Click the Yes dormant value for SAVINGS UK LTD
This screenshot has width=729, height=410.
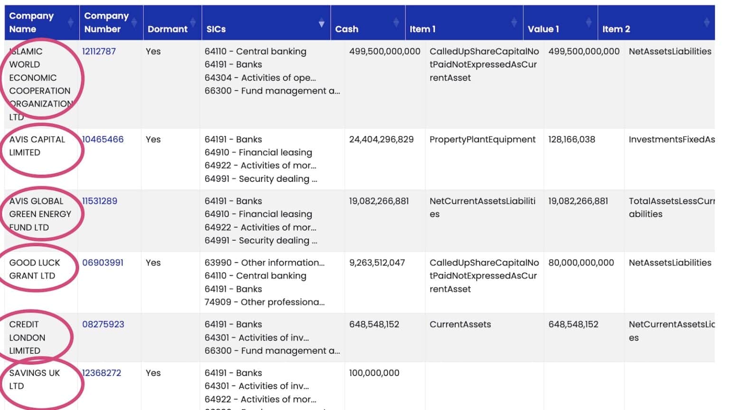[x=153, y=373]
